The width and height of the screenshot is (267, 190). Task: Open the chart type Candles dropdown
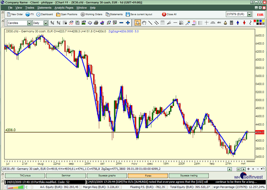(29, 23)
